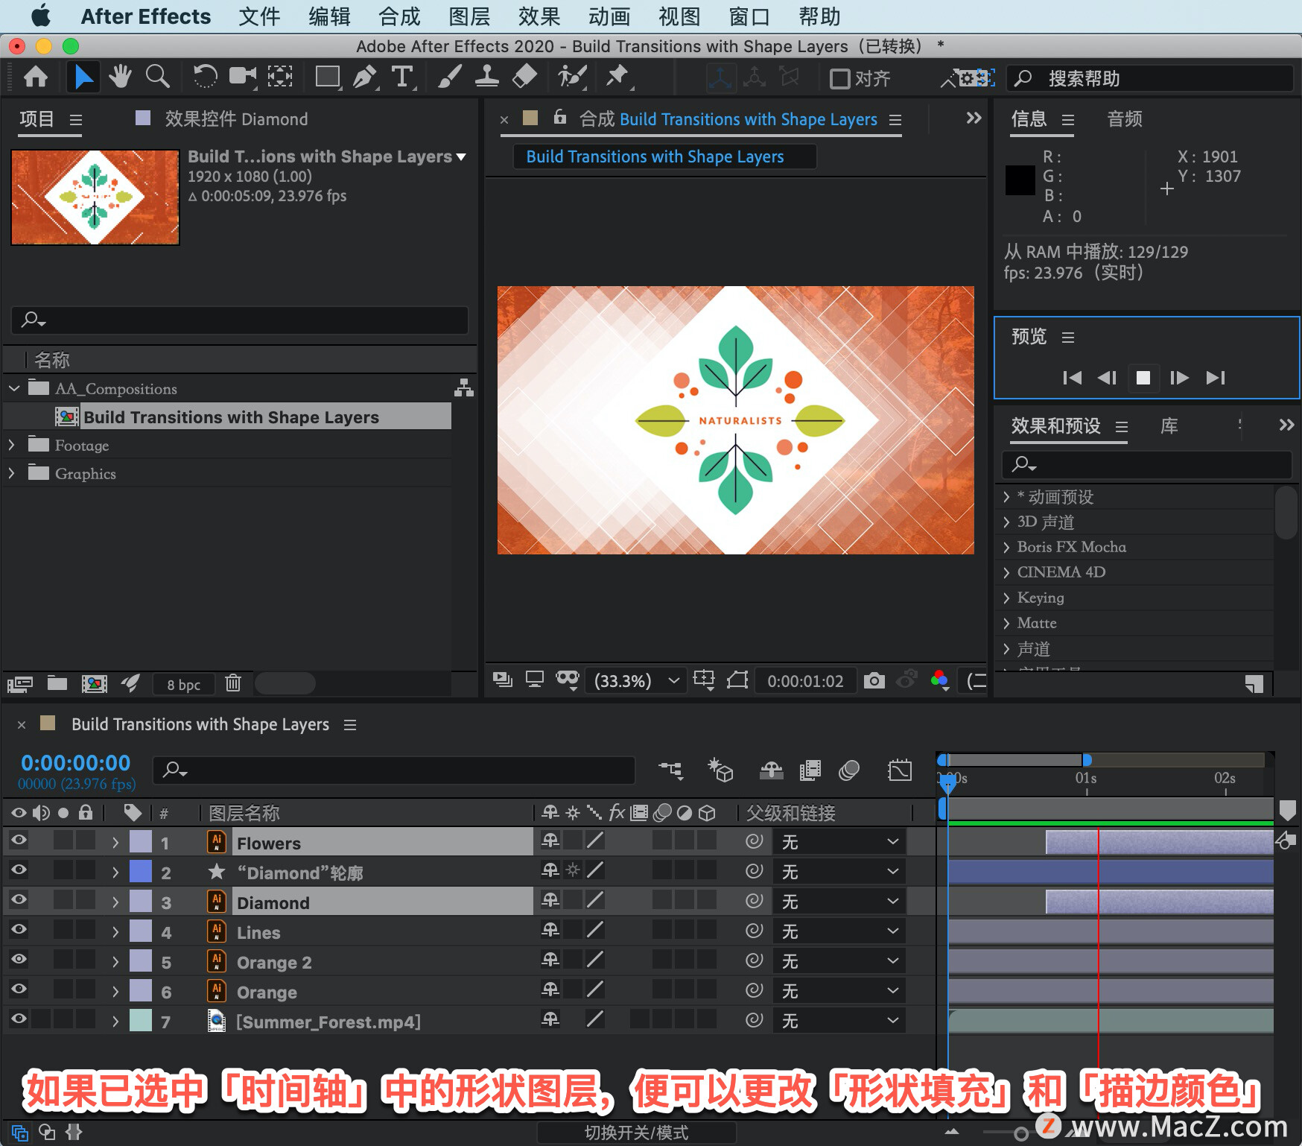1302x1146 pixels.
Task: Hide the Flowers layer eye
Action: point(19,840)
